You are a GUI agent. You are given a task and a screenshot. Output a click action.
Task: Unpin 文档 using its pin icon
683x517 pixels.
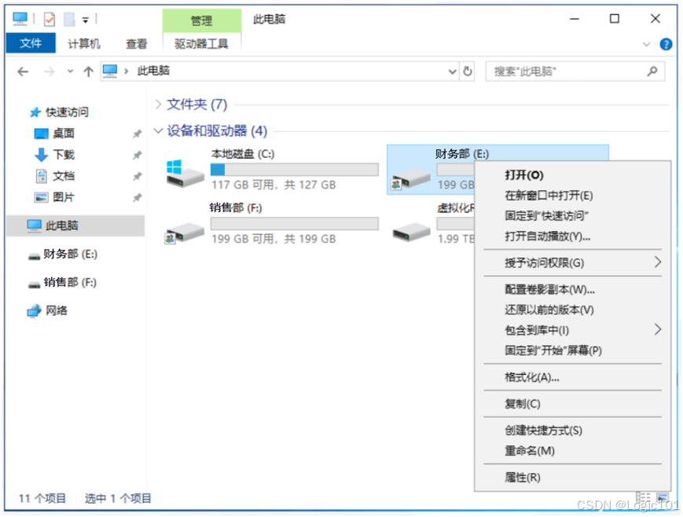coord(138,177)
